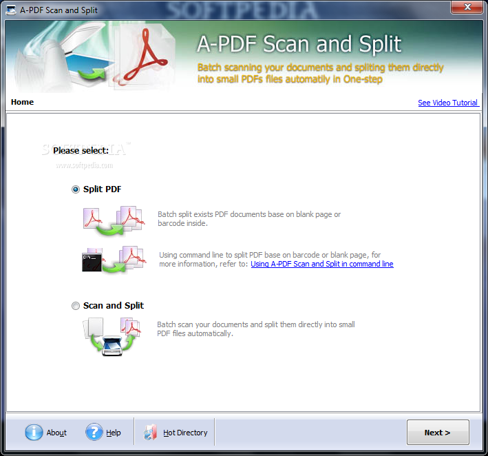This screenshot has width=488, height=456.
Task: Open the Help label in bottom bar
Action: point(114,433)
